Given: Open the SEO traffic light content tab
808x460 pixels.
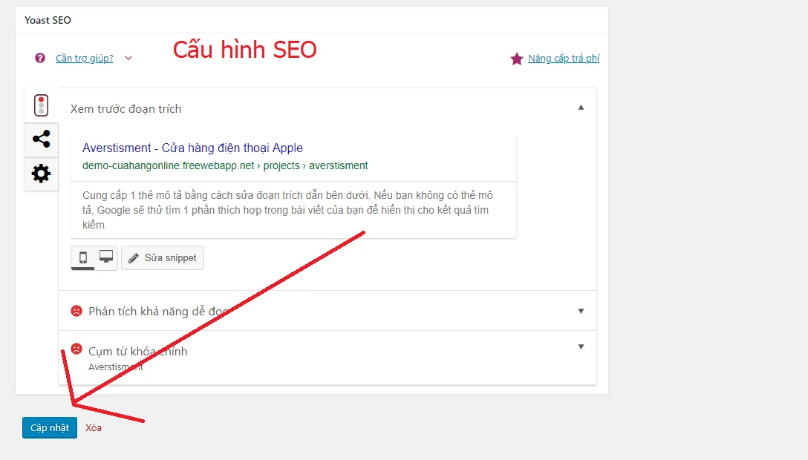Looking at the screenshot, I should pos(42,105).
